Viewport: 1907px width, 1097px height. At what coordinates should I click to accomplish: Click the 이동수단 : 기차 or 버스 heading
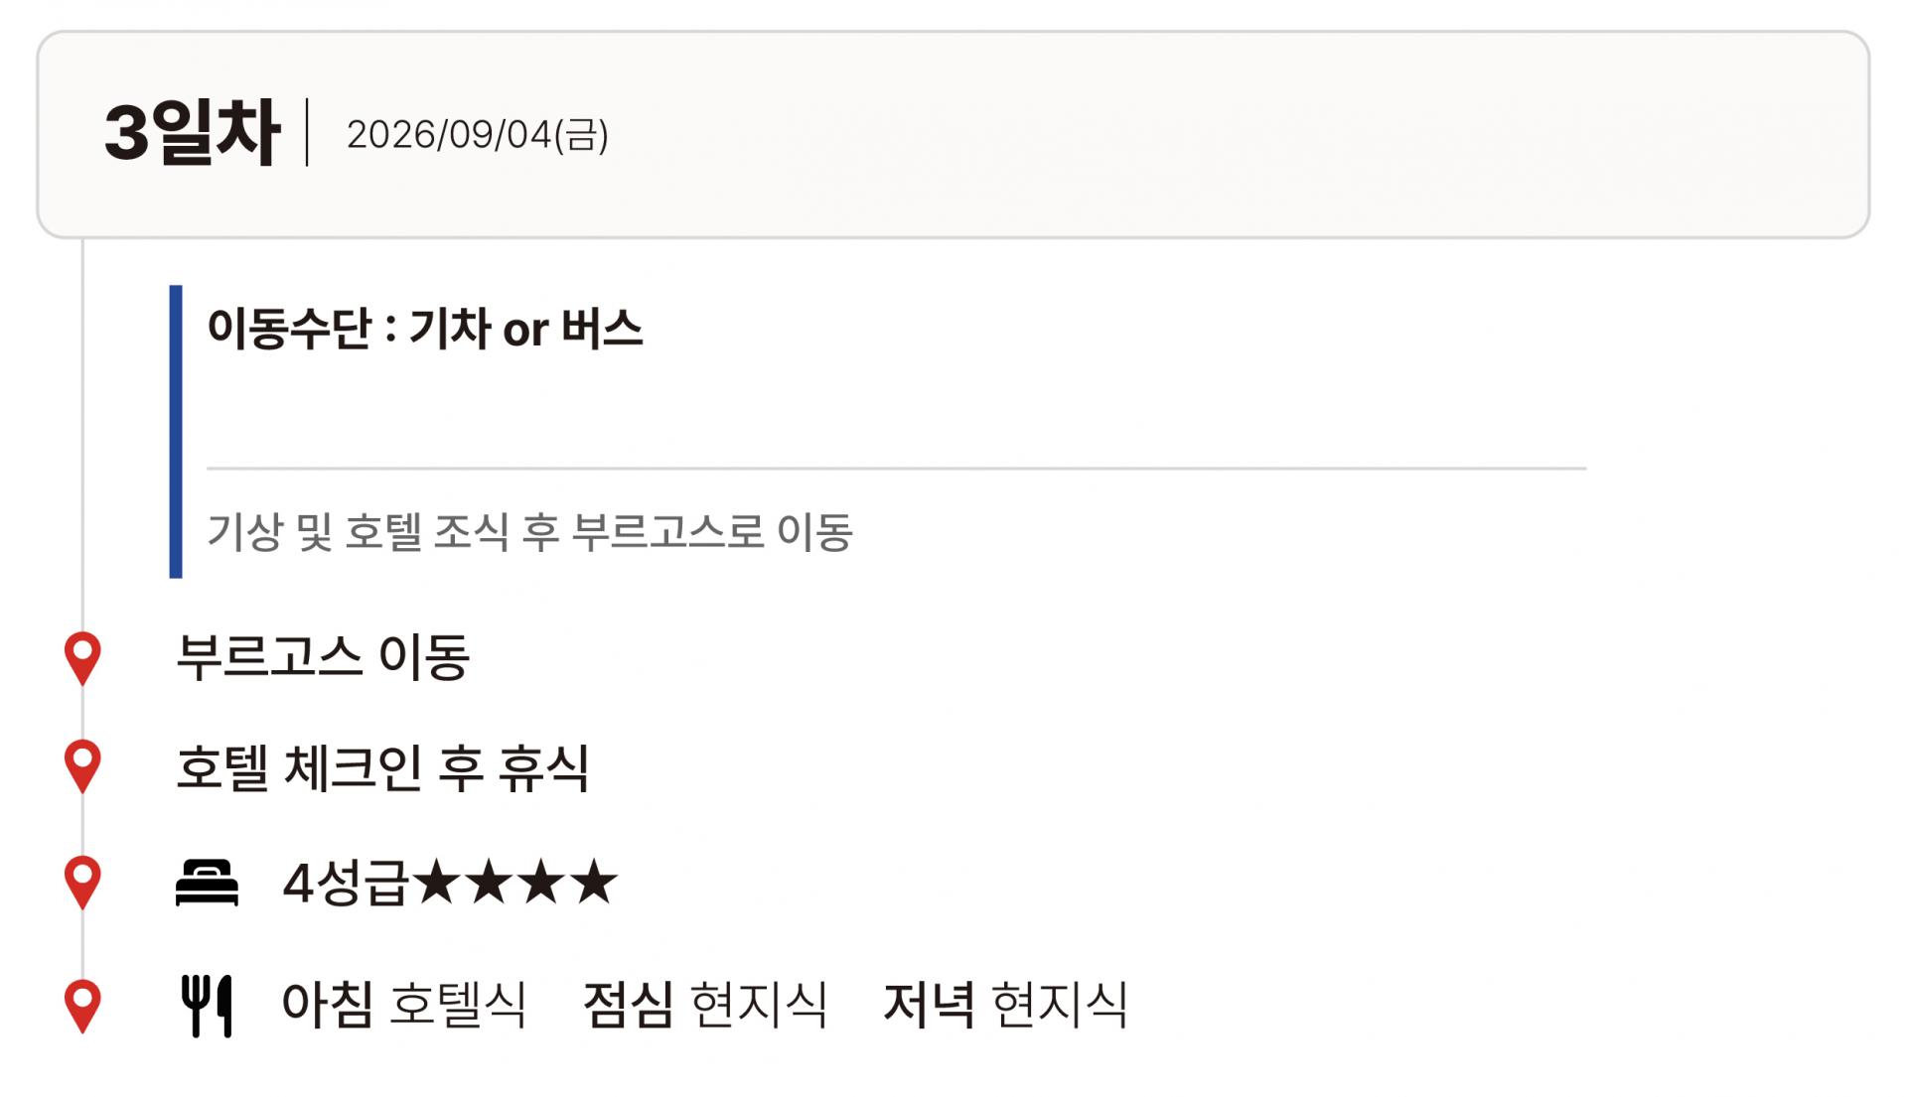click(x=424, y=329)
